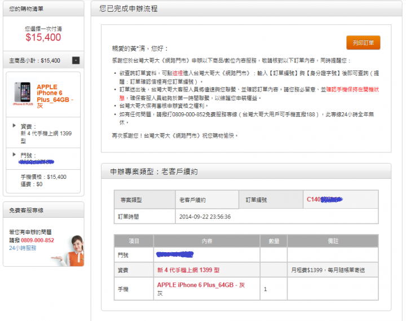406x321 pixels.
Task: Click the 24小時服務 link text
Action: 23,248
